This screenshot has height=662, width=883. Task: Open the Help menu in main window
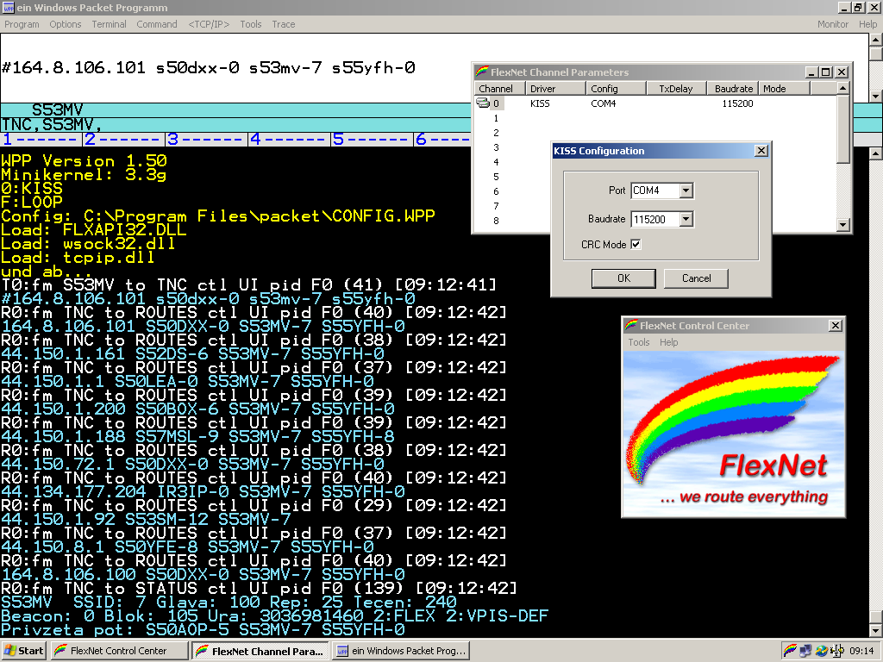pos(867,24)
